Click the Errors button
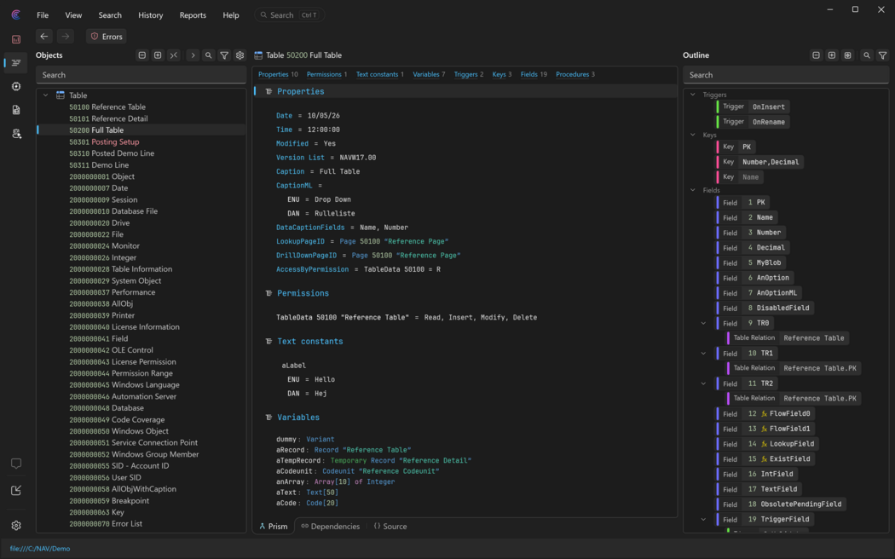This screenshot has width=895, height=559. click(107, 37)
